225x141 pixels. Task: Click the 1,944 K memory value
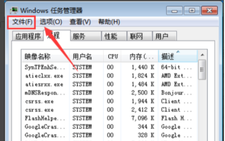coord(143,101)
